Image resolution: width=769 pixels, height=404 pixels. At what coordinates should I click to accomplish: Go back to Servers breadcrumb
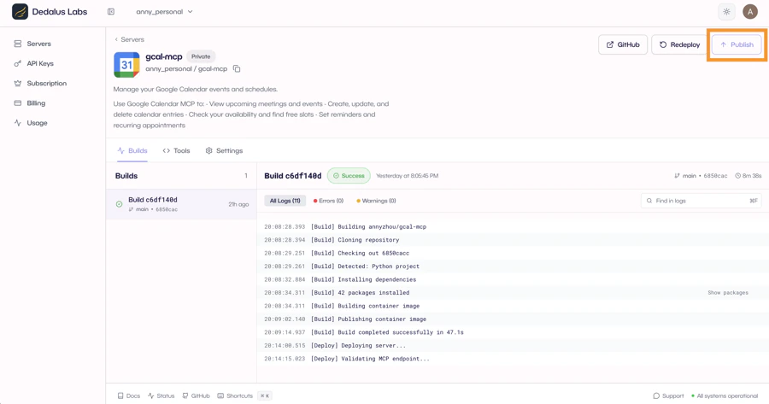point(129,39)
